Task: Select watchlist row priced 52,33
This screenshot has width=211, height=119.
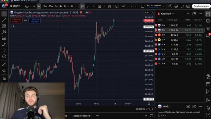Action: click(180, 64)
